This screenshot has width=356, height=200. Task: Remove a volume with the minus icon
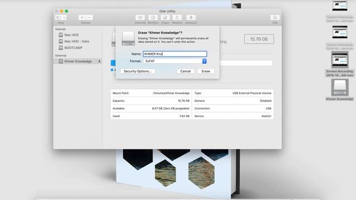click(x=89, y=17)
